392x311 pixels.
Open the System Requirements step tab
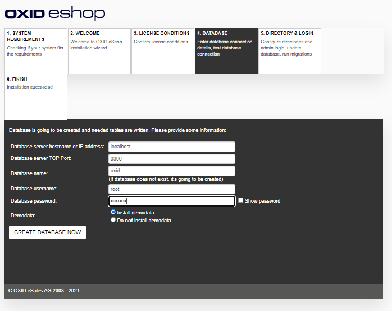point(36,51)
